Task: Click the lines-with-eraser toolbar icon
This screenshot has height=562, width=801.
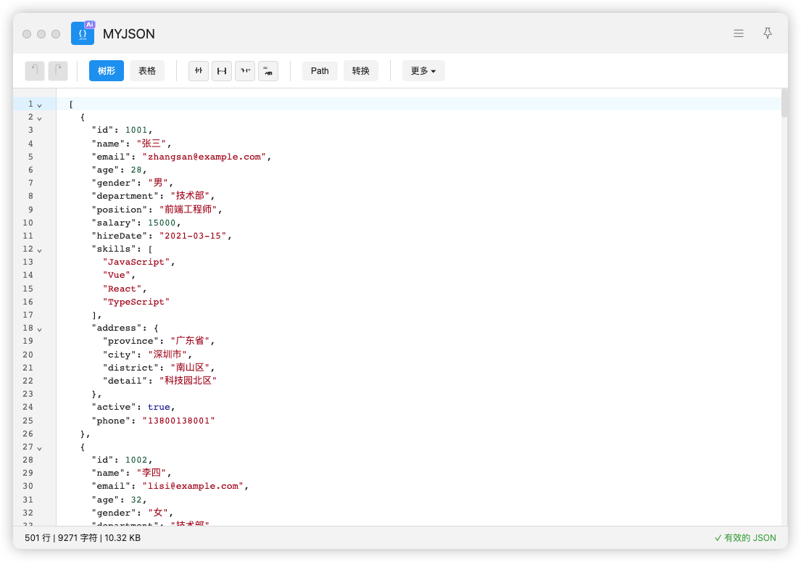Action: coord(268,70)
